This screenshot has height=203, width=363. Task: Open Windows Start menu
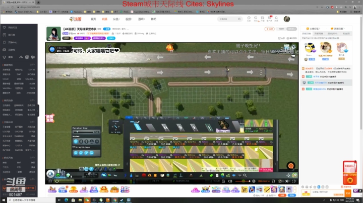pyautogui.click(x=4, y=200)
